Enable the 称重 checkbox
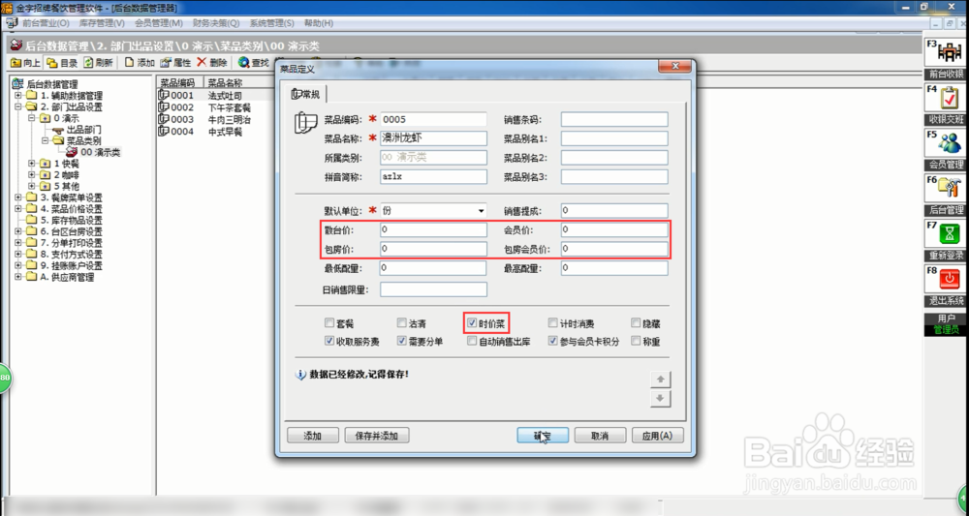Viewport: 969px width, 516px height. 636,341
